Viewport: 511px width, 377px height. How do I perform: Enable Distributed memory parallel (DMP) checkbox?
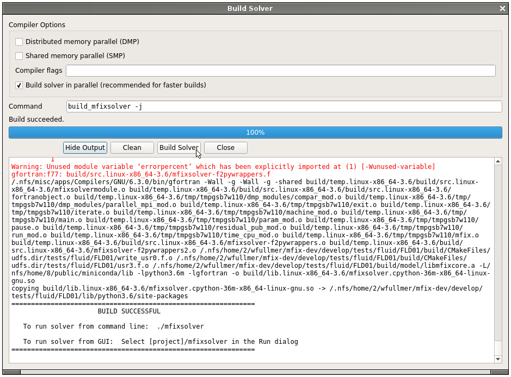click(20, 42)
